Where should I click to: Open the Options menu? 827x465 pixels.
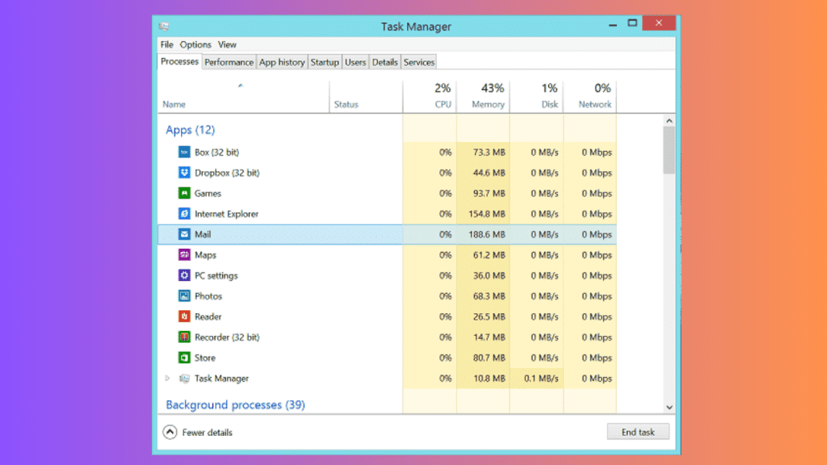point(195,45)
